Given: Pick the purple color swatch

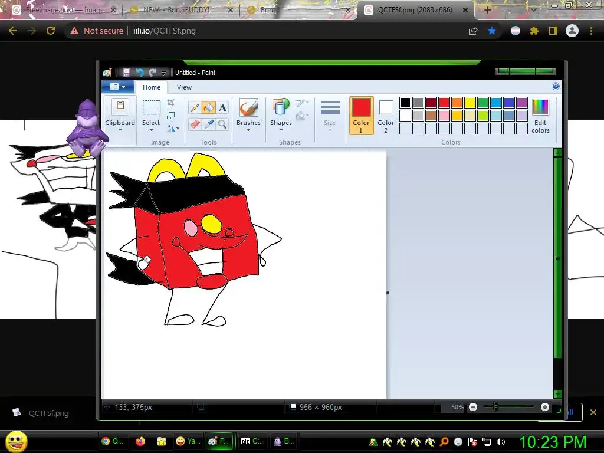Looking at the screenshot, I should point(522,103).
